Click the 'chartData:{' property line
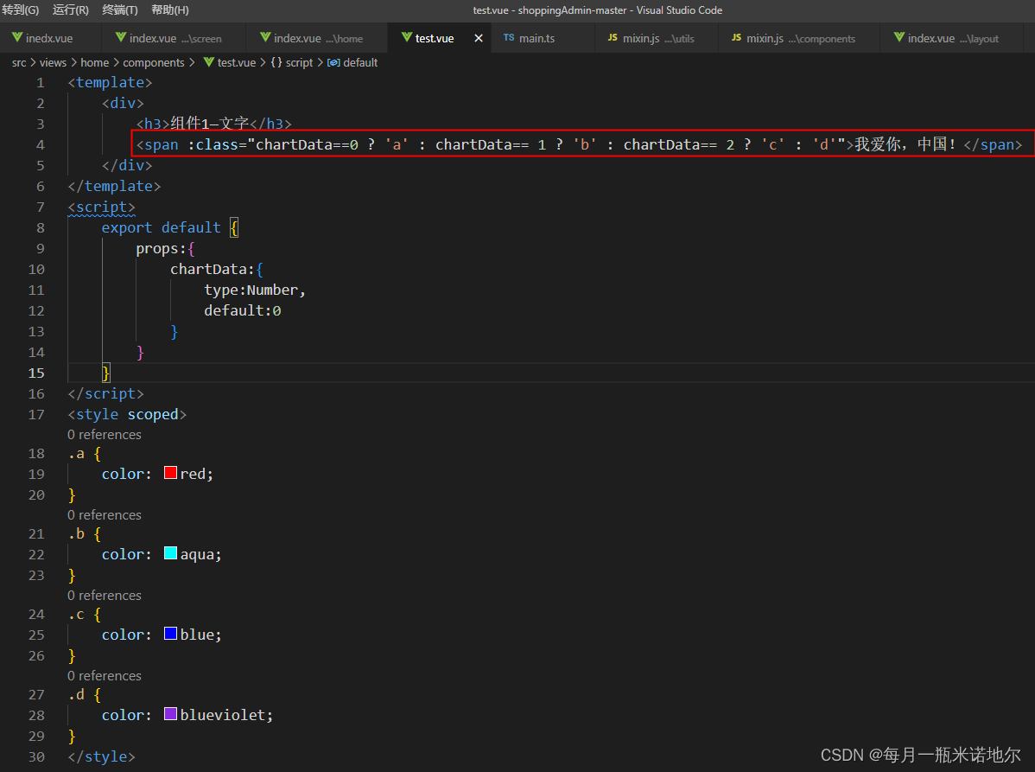Image resolution: width=1035 pixels, height=772 pixels. coord(217,270)
